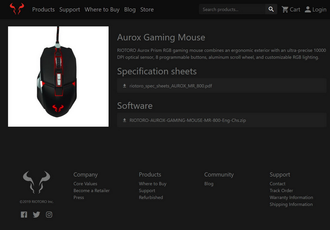Click the Software heading
This screenshot has height=230, width=330.
pos(135,106)
